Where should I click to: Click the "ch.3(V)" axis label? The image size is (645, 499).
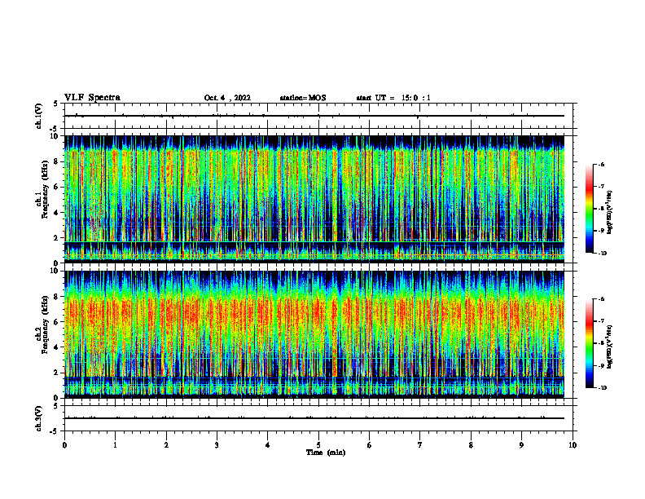[39, 419]
